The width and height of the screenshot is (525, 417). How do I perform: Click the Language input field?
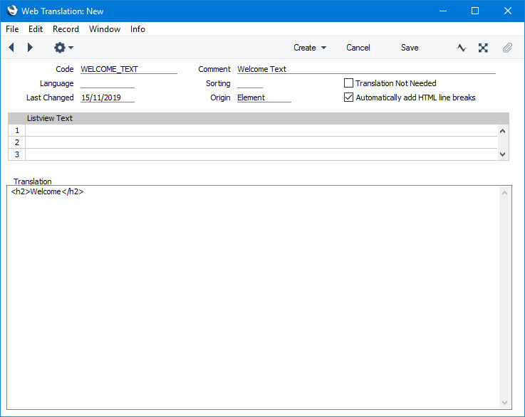107,83
